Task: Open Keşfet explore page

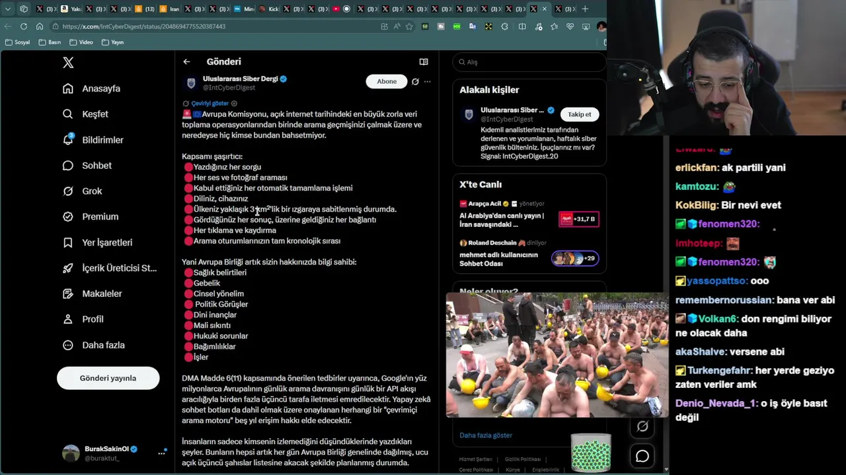Action: (85, 114)
